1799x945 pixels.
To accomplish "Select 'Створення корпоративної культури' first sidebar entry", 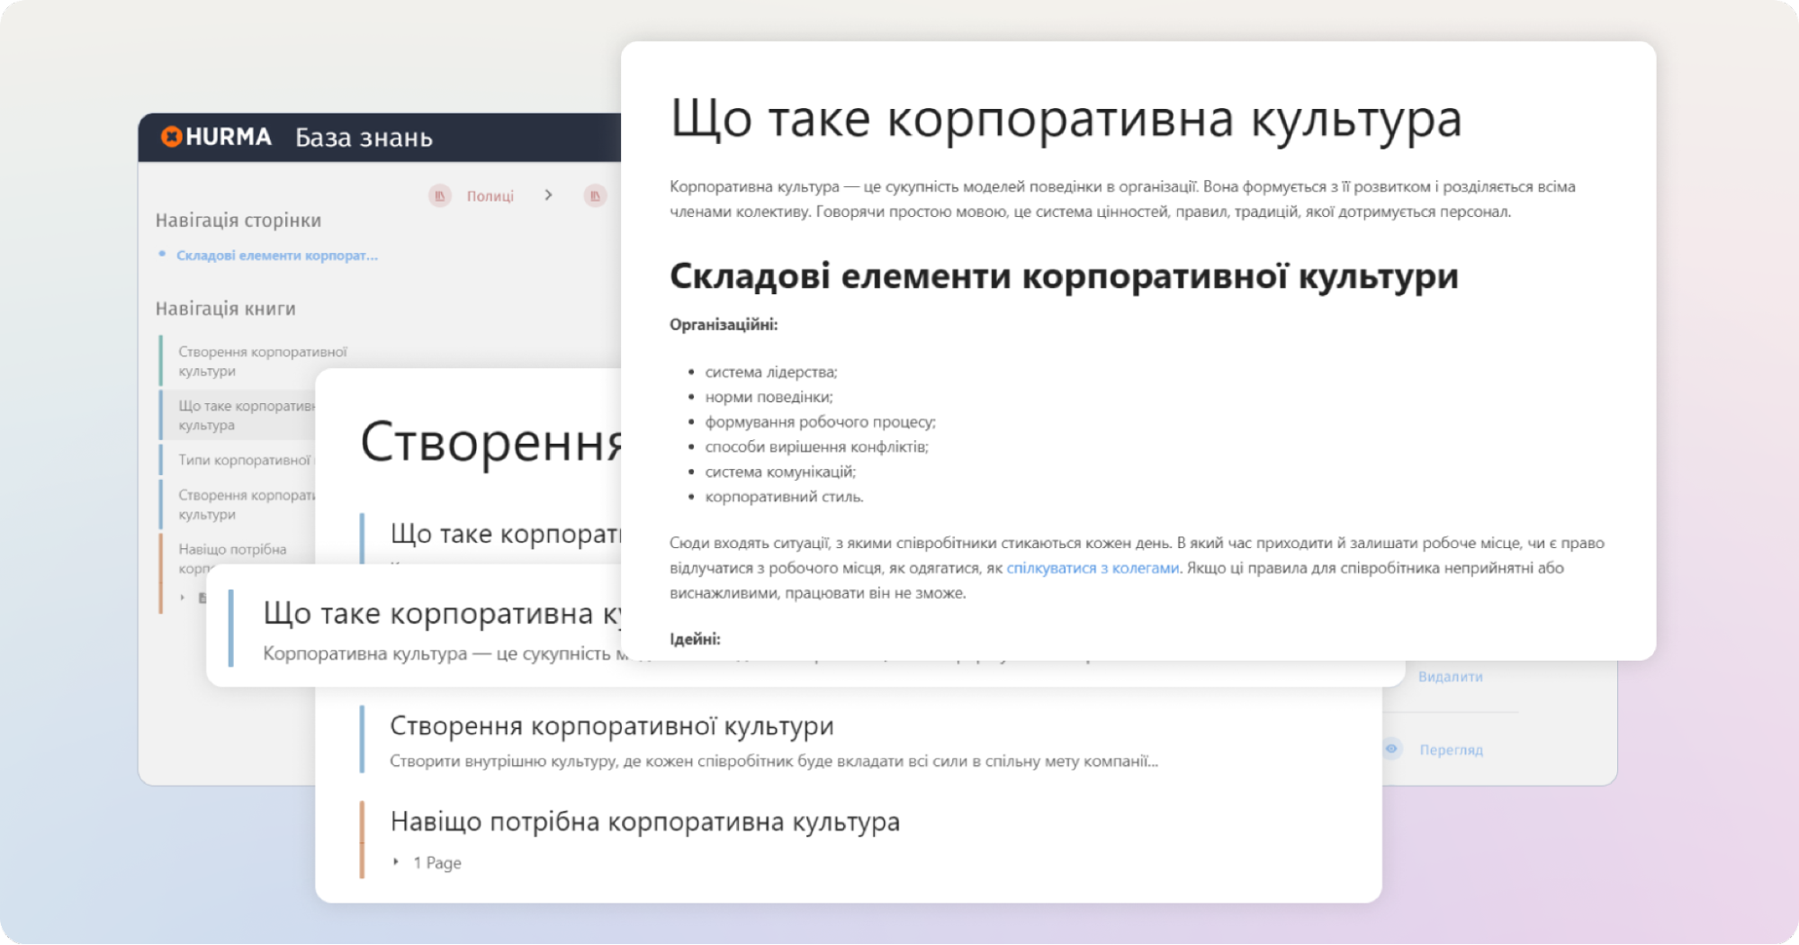I will [x=262, y=361].
